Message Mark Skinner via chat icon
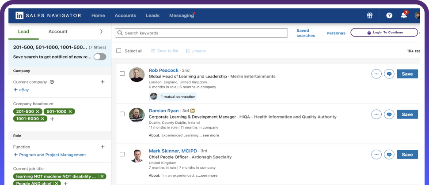This screenshot has height=185, width=429. point(389,155)
